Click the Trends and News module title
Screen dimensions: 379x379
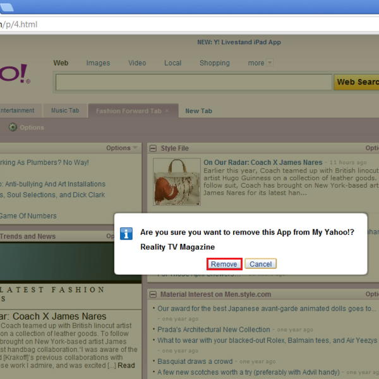[28, 236]
